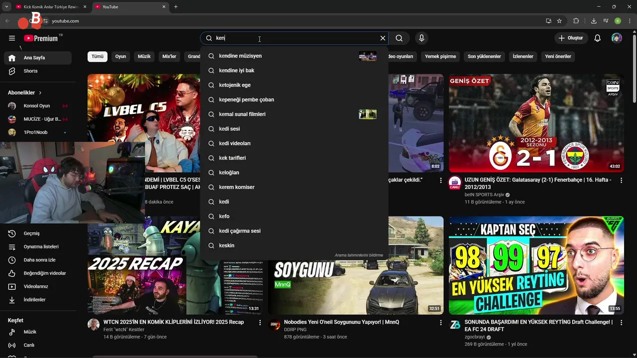Choose suggestion "kerem komiser"
Viewport: 637px width, 358px height.
294,187
